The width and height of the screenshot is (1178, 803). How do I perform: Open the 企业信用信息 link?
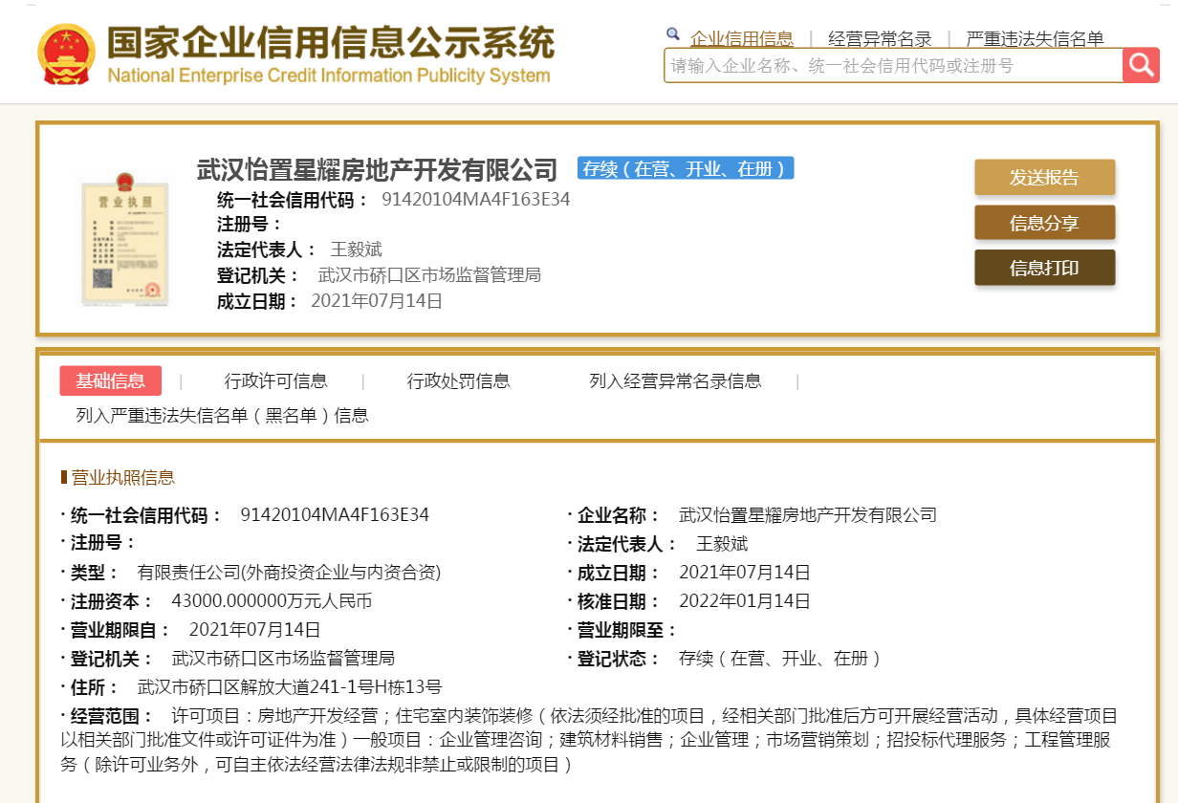[x=742, y=39]
